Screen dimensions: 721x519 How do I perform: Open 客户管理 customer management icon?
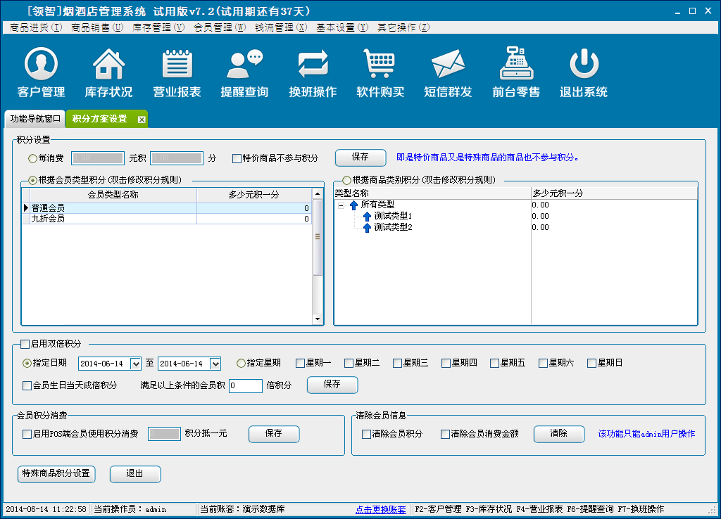coord(41,65)
